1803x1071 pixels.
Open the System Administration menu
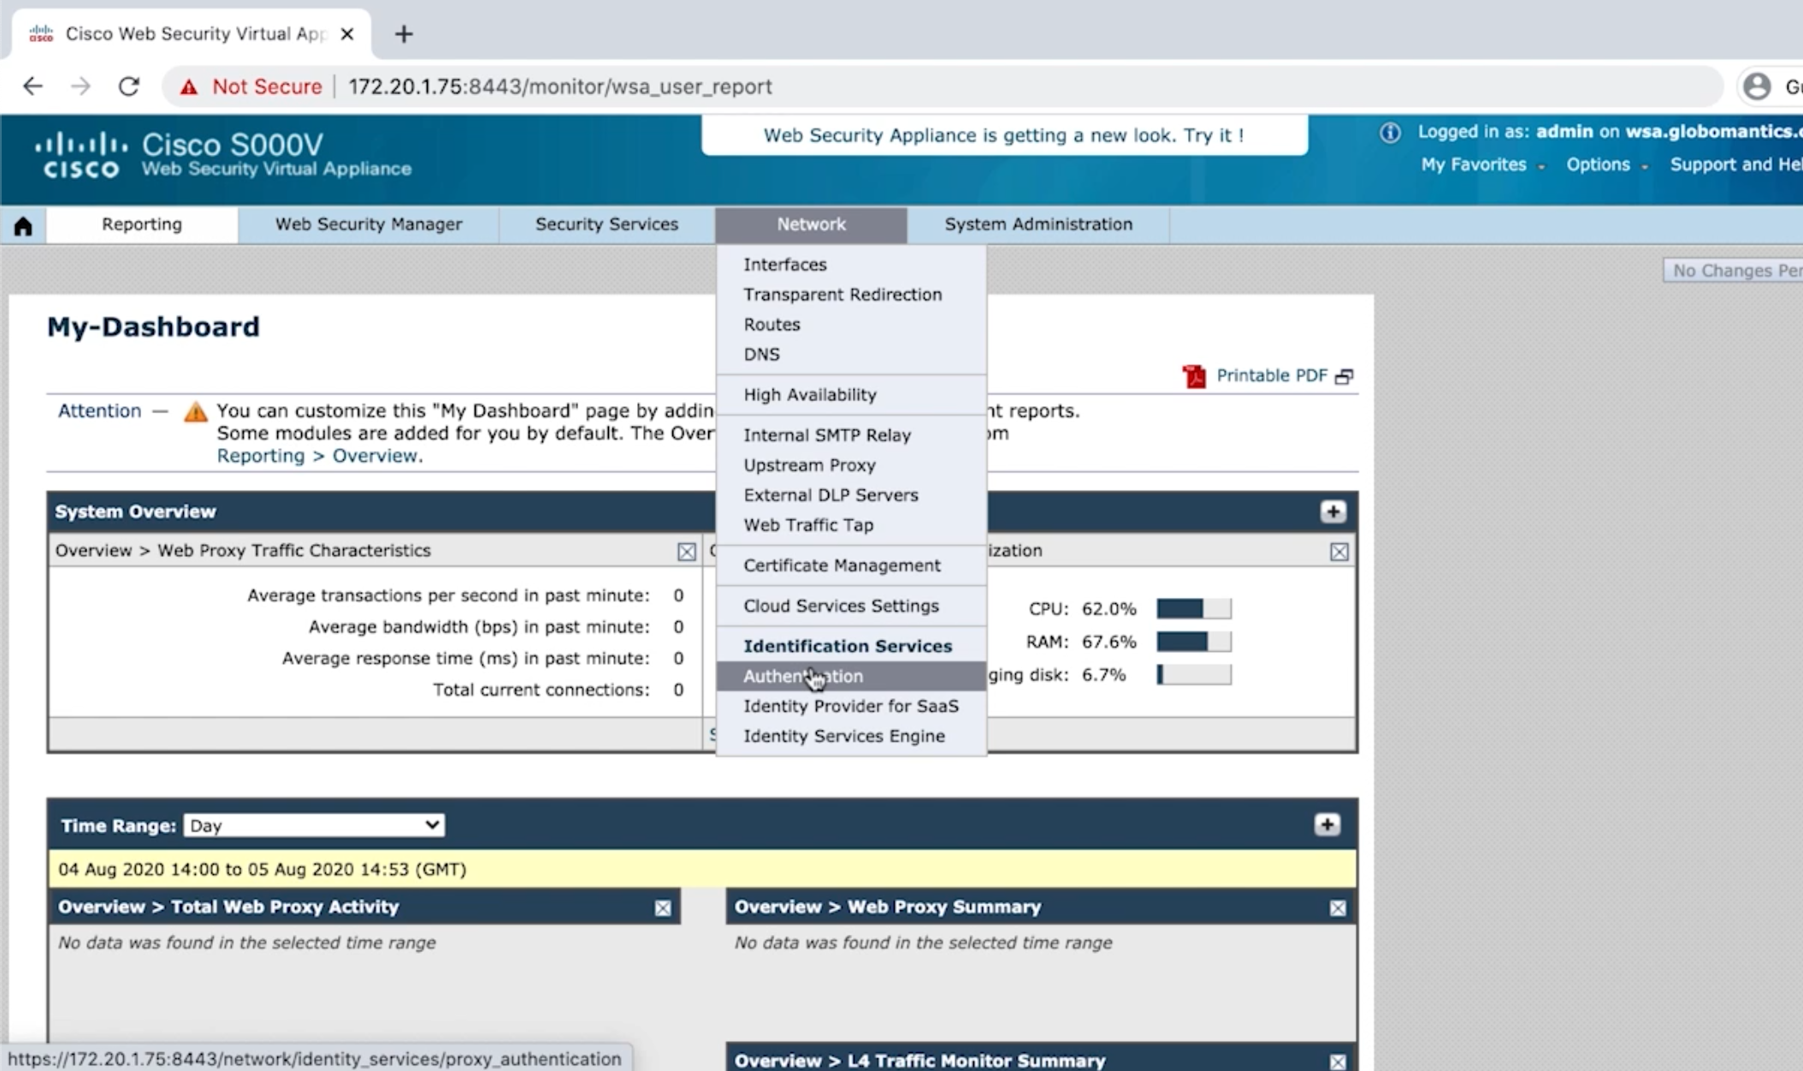1038,224
